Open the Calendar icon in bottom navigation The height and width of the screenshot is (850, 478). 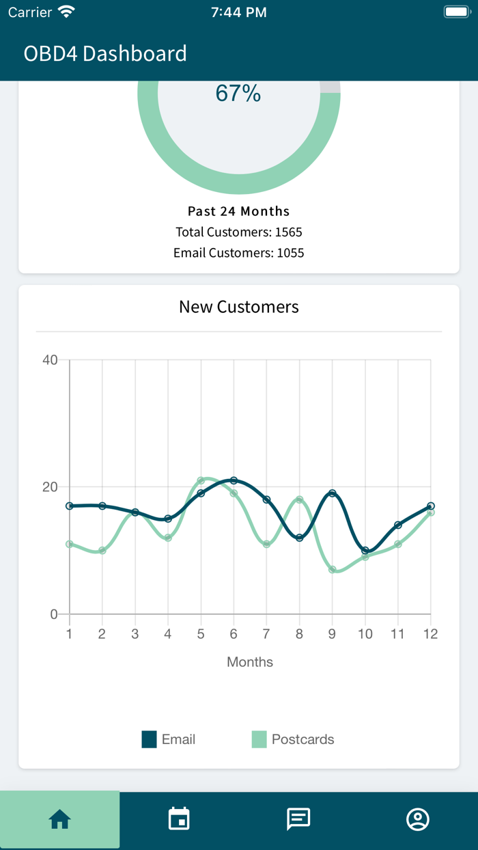click(x=179, y=819)
